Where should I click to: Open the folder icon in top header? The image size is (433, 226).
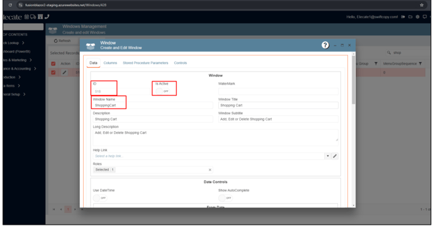[x=410, y=17]
